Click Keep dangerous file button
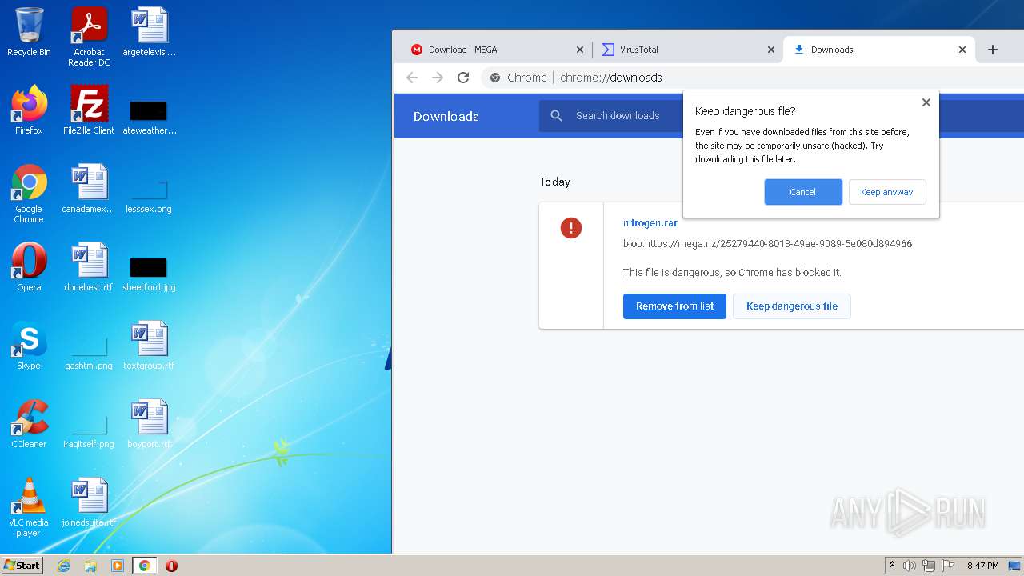1024x576 pixels. click(x=792, y=306)
